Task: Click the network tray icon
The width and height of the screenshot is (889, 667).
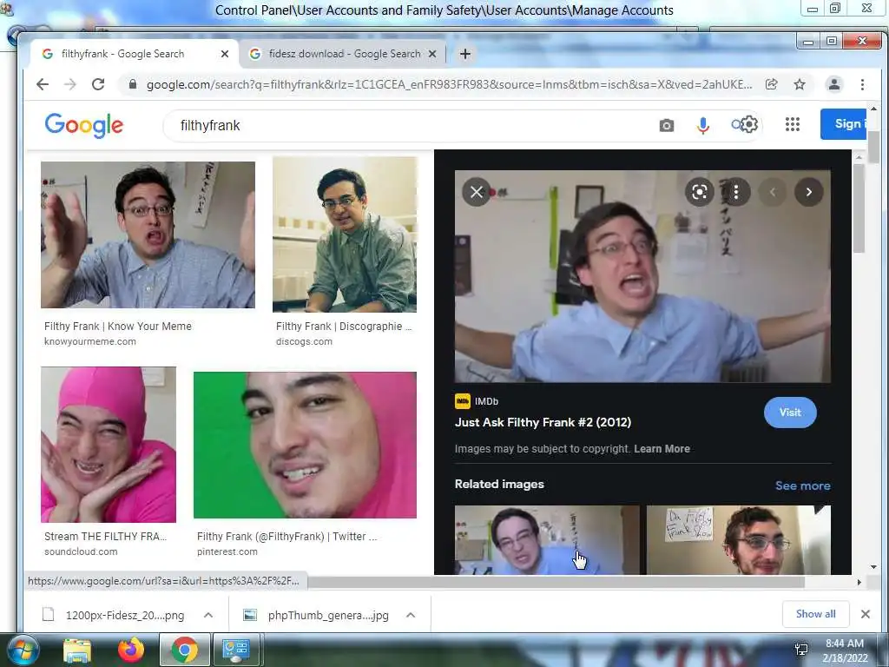Action: [x=801, y=650]
